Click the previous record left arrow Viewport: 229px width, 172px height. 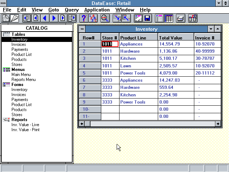click(x=45, y=18)
